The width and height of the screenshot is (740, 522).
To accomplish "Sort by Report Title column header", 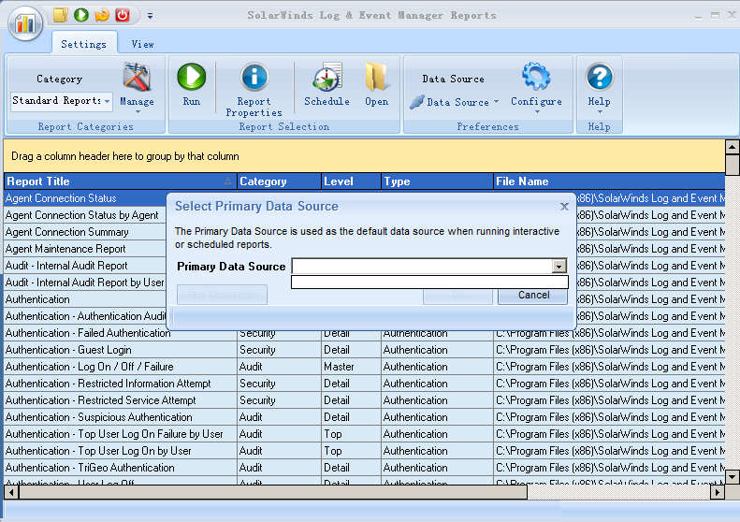I will click(121, 181).
